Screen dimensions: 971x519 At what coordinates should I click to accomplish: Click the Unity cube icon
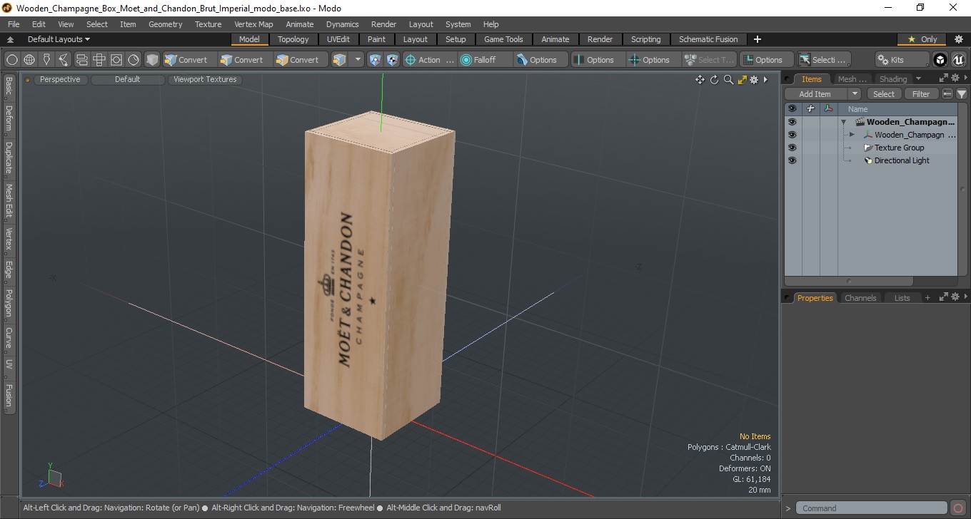(x=940, y=60)
